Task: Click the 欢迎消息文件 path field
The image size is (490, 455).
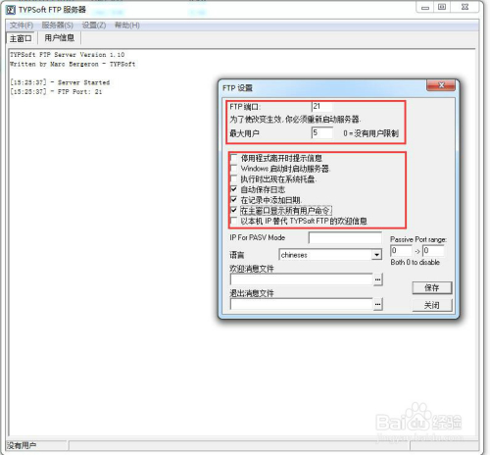Action: point(302,279)
